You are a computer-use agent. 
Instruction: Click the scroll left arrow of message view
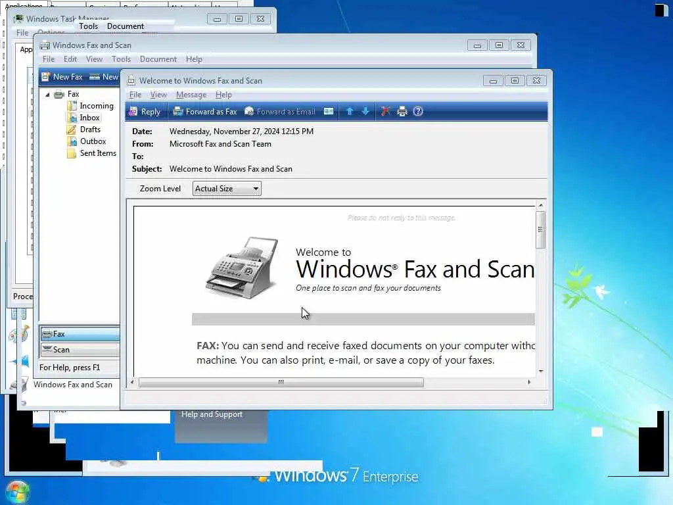coord(132,382)
